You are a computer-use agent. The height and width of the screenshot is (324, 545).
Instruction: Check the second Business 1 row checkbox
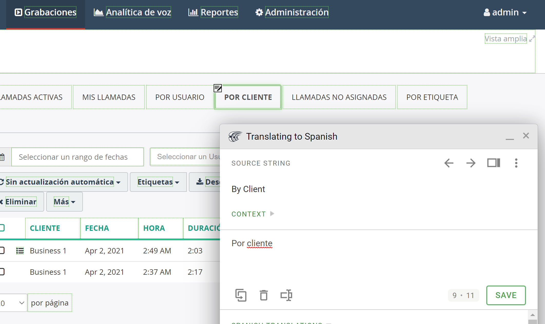coord(2,272)
